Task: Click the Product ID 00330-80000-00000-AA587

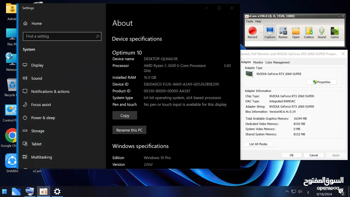Action: coord(167,91)
